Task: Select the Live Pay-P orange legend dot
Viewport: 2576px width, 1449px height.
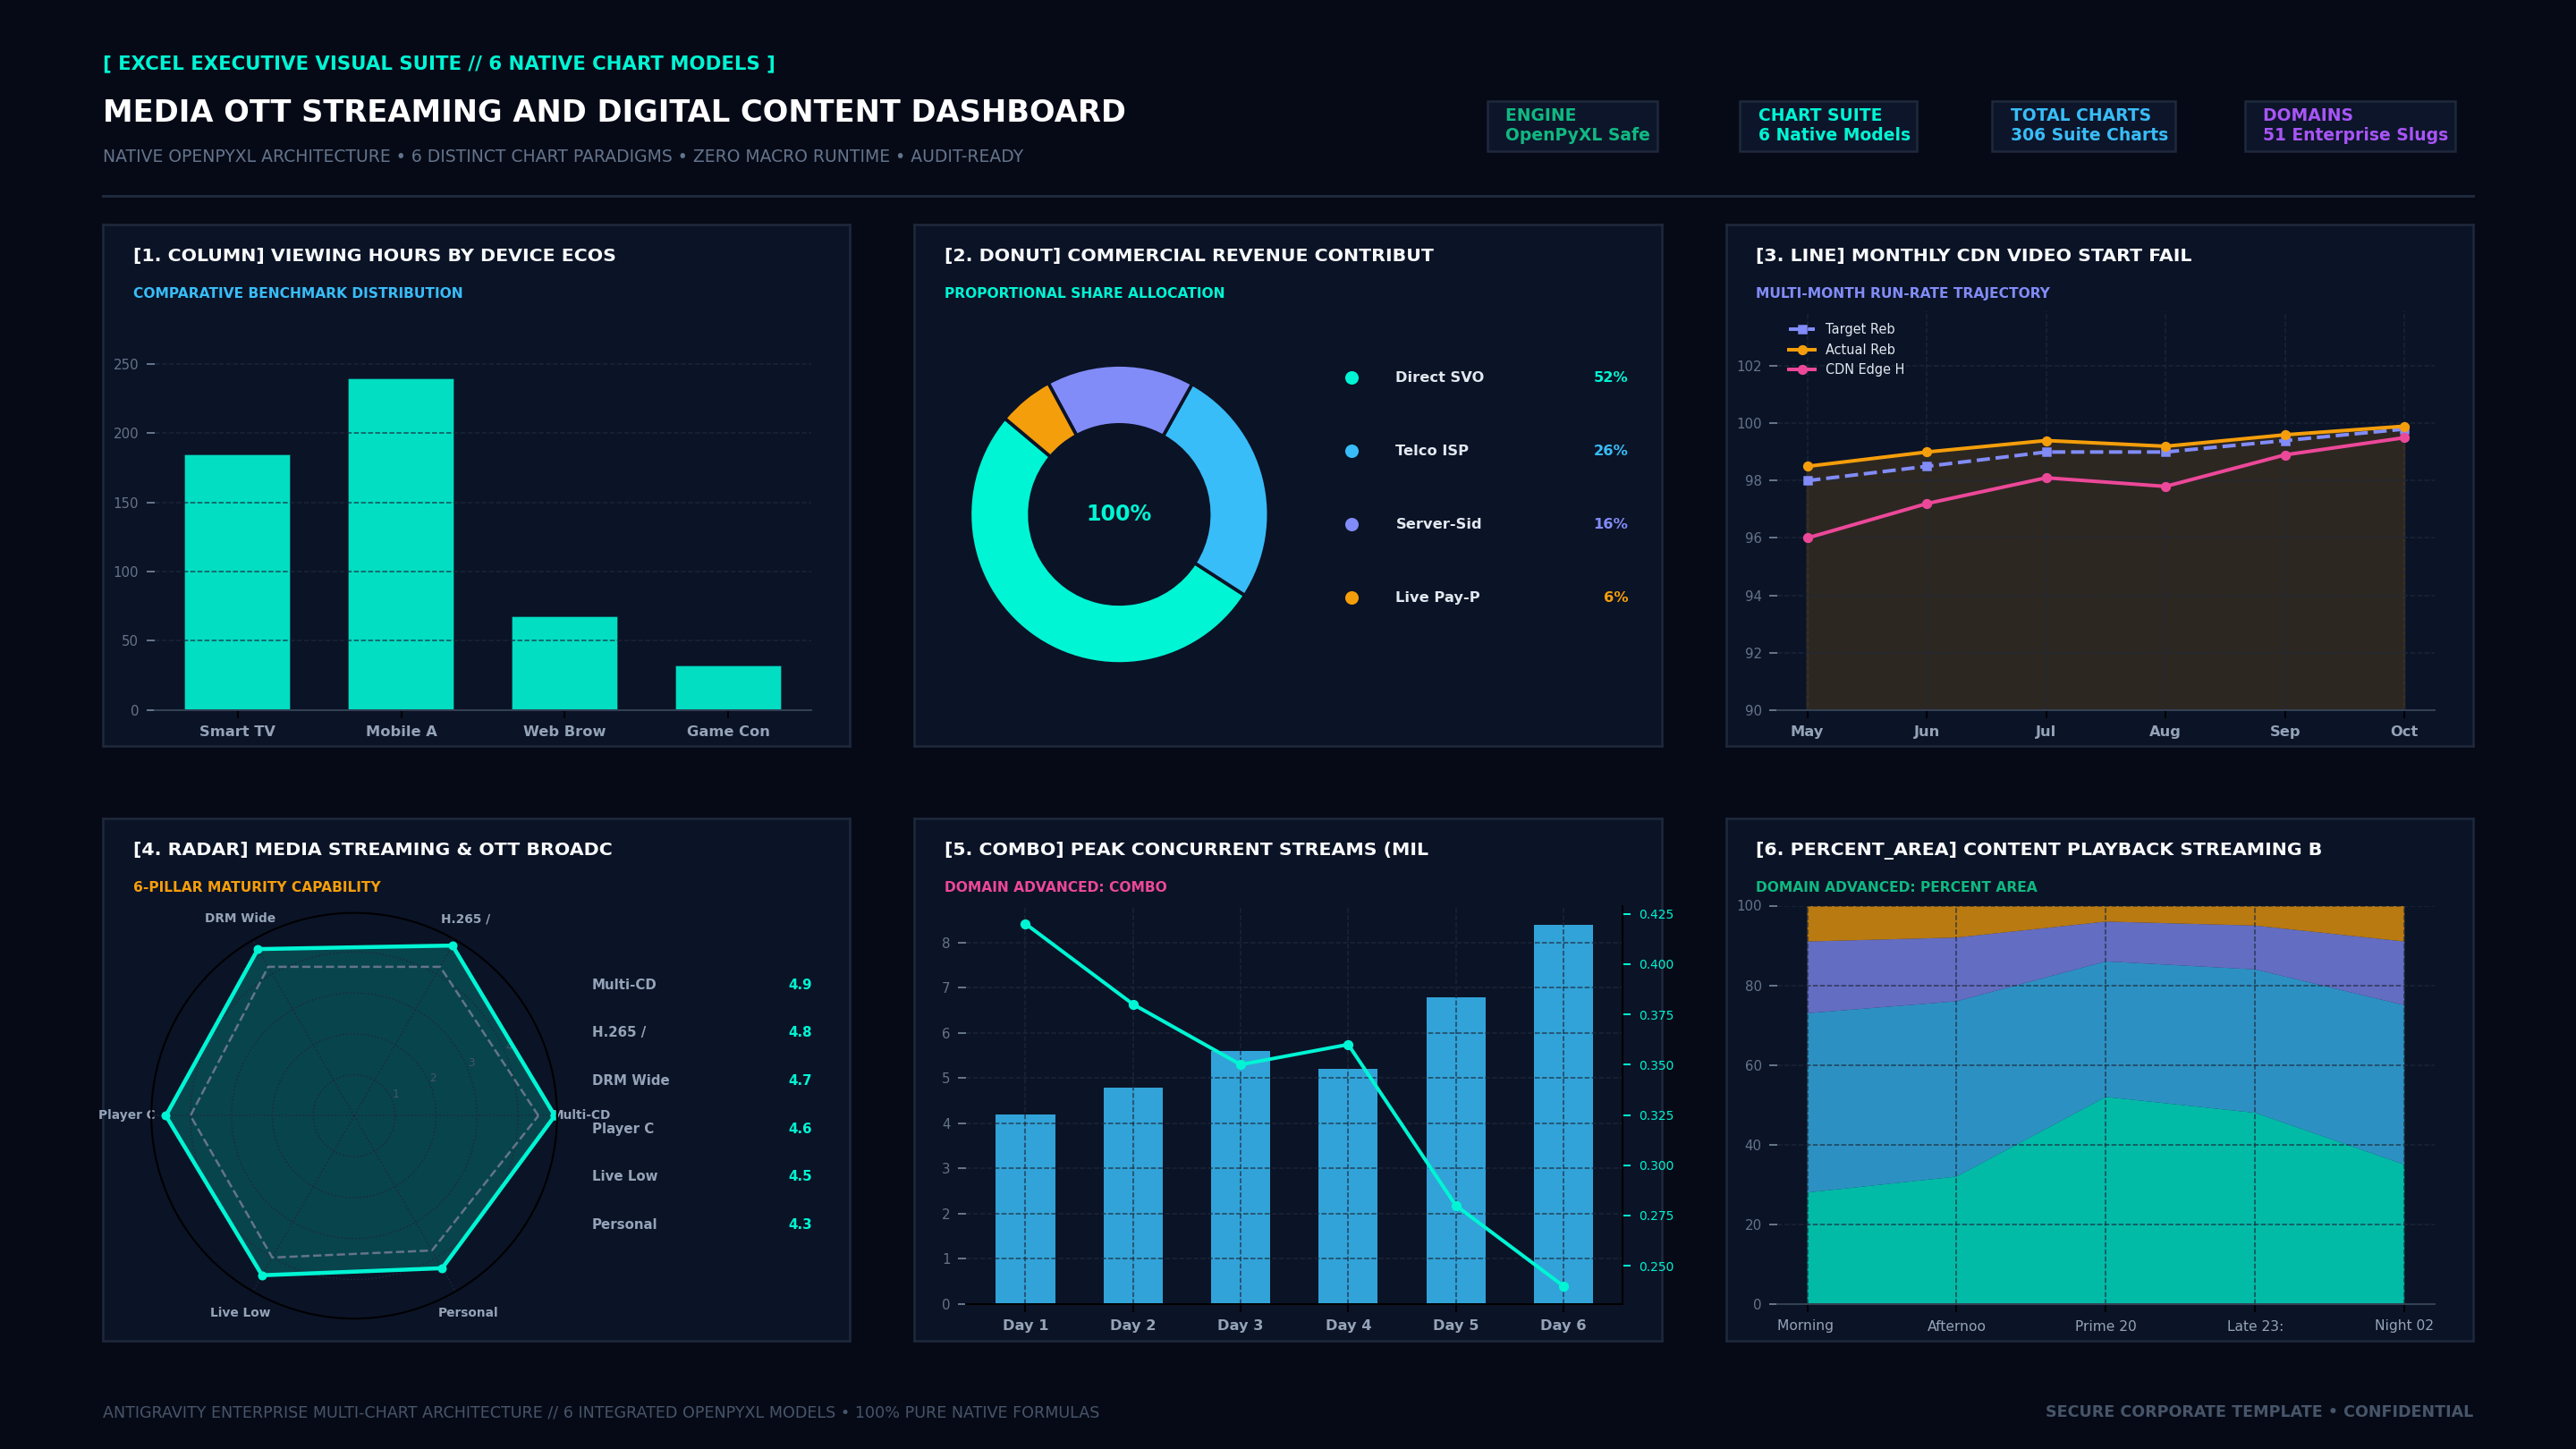Action: click(1352, 598)
